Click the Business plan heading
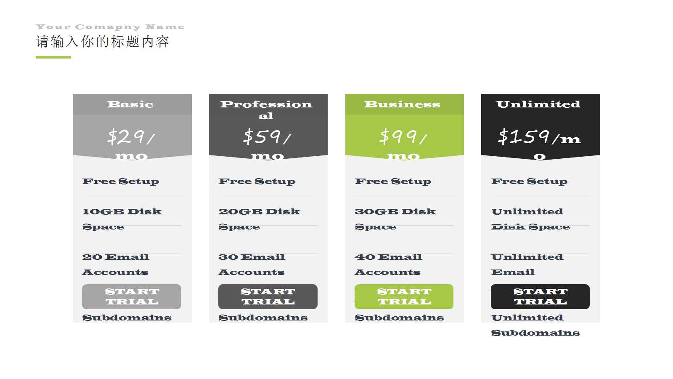This screenshot has height=379, width=673. coord(402,104)
